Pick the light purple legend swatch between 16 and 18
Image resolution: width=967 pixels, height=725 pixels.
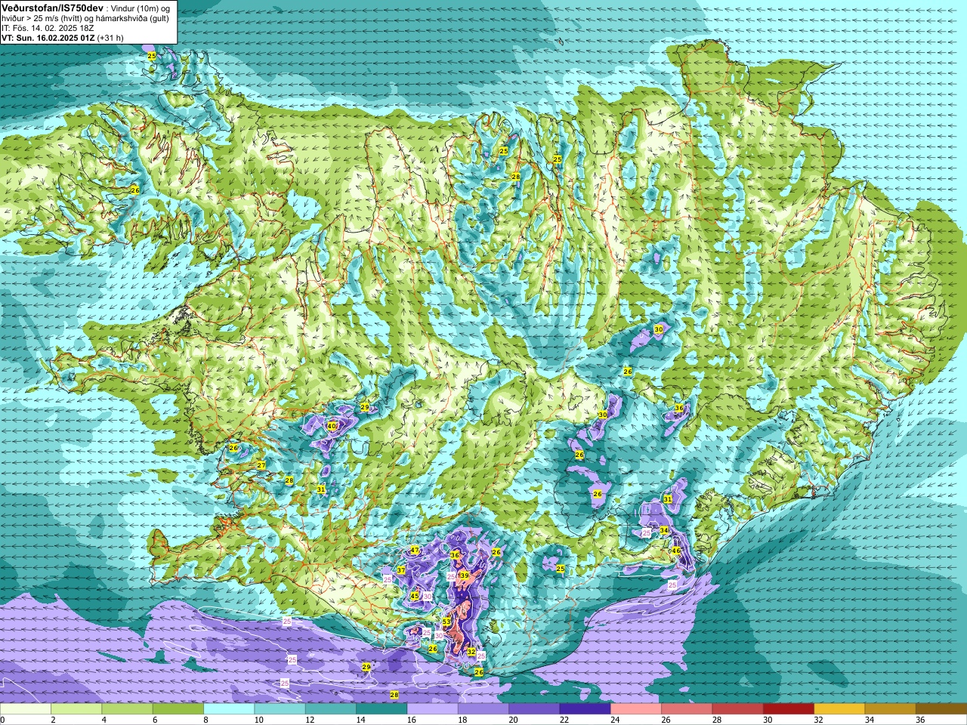pos(432,709)
